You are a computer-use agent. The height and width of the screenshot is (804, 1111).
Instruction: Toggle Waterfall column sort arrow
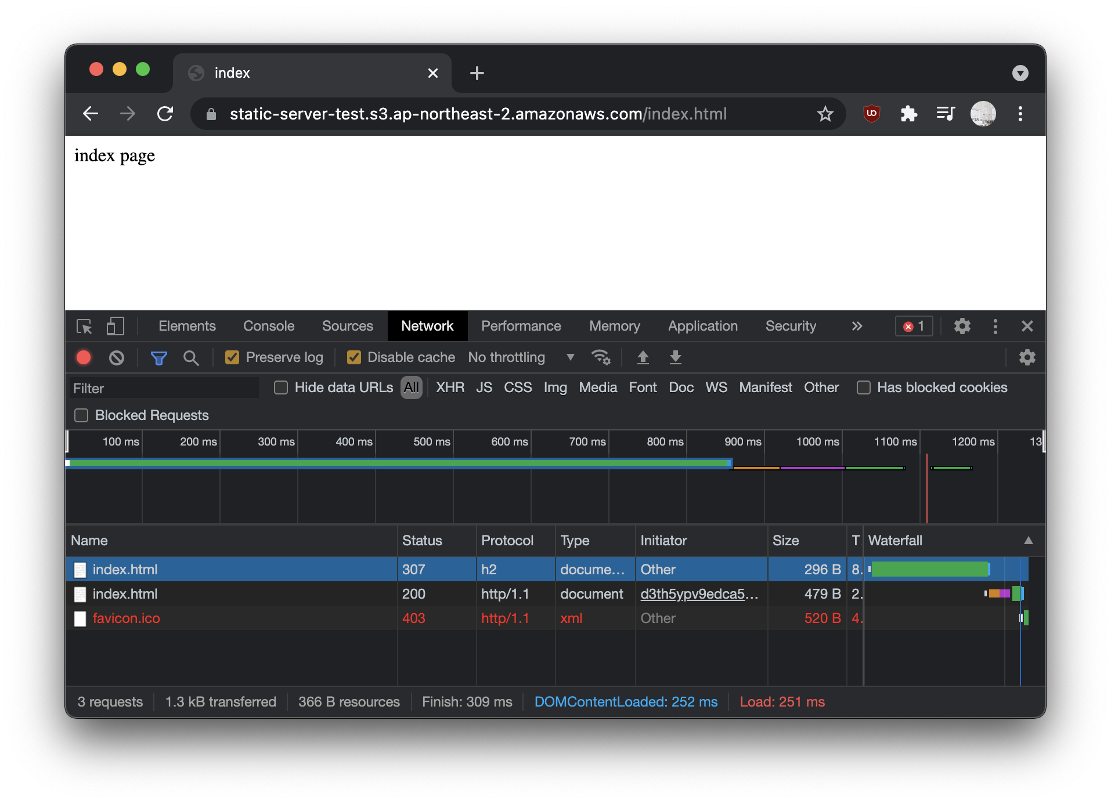tap(1028, 541)
